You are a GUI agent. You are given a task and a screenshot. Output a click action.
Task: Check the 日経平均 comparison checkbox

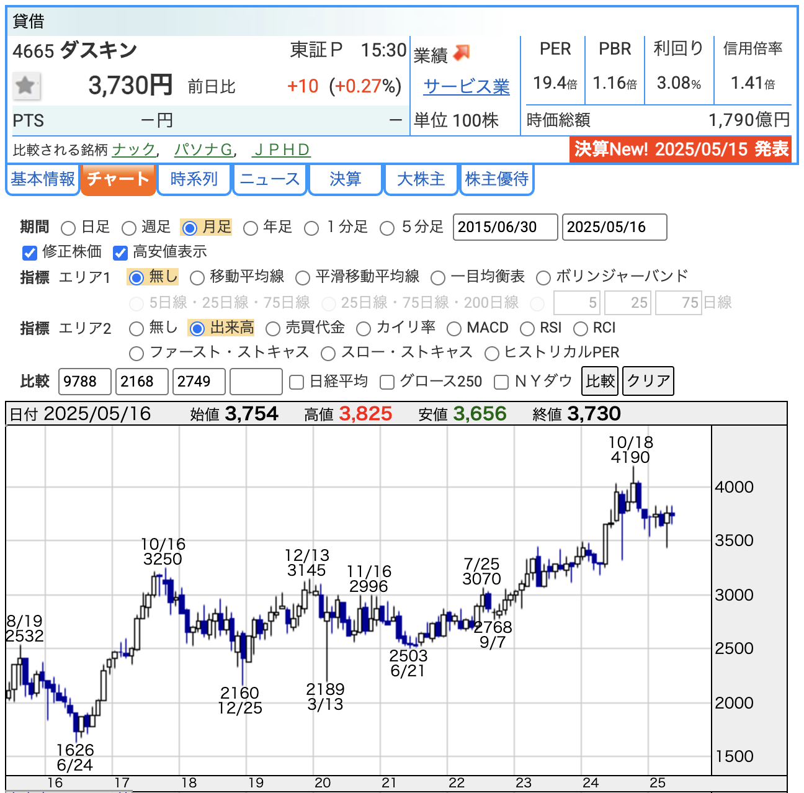[x=297, y=382]
